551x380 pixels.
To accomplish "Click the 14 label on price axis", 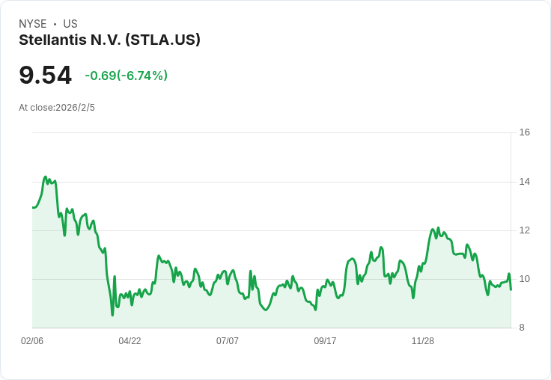I will 524,182.
